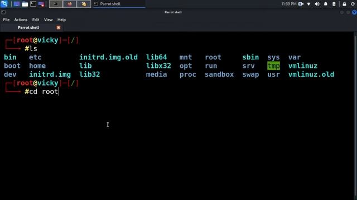Switch to the first taskbar terminal window
The image size is (357, 200).
pyautogui.click(x=56, y=4)
